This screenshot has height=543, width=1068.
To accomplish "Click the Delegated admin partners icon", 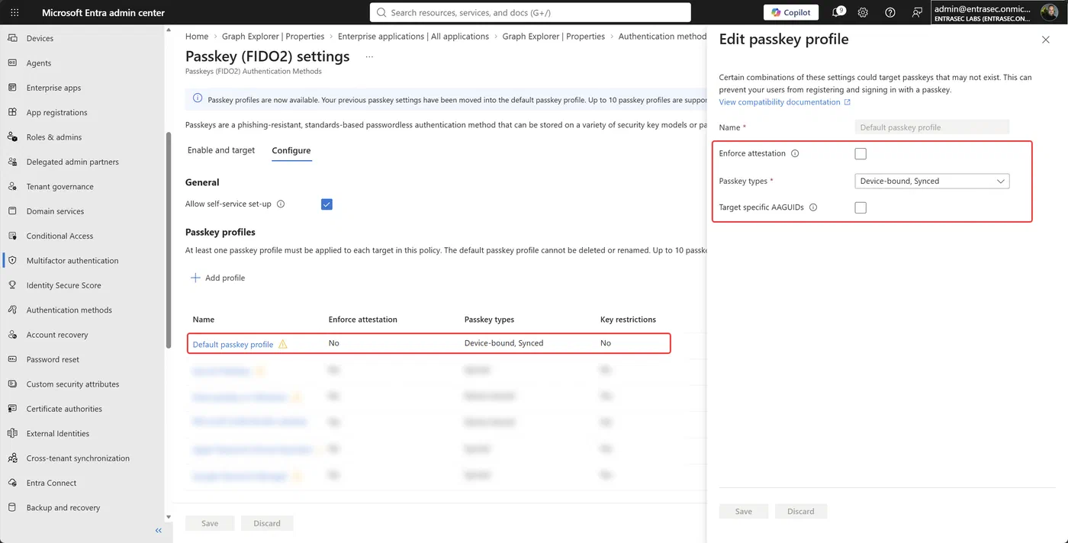I will point(12,162).
